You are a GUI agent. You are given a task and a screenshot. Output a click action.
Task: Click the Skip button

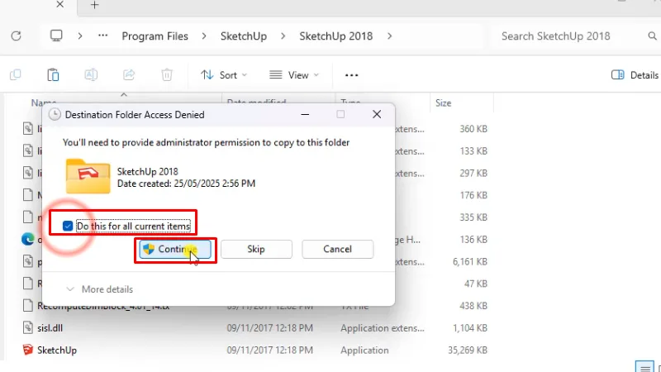coord(256,249)
